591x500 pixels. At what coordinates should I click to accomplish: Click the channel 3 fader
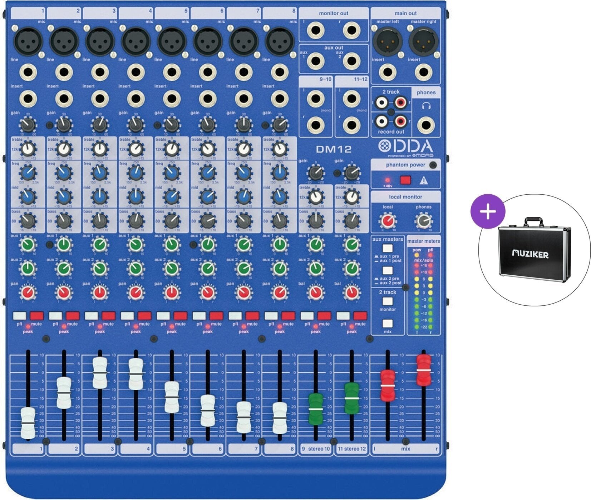(x=100, y=372)
